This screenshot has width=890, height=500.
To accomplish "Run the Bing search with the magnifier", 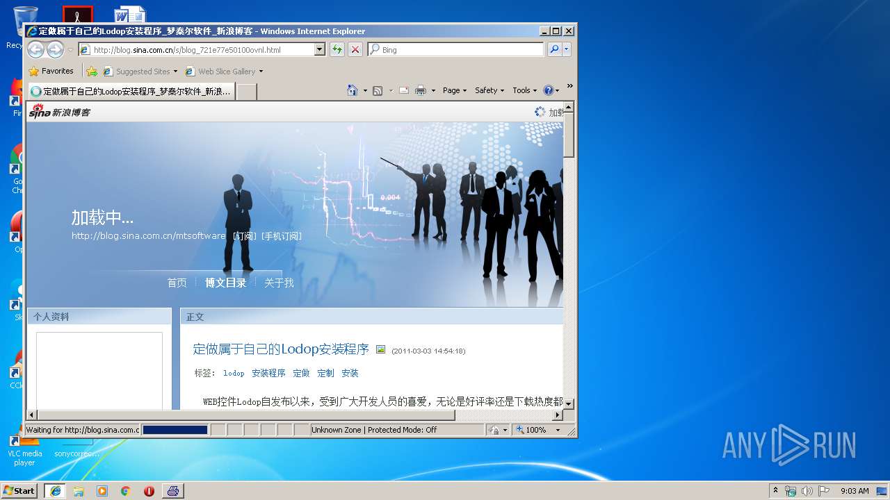I will tap(554, 49).
